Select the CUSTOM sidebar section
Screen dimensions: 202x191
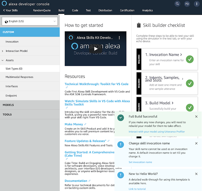pyautogui.click(x=30, y=32)
